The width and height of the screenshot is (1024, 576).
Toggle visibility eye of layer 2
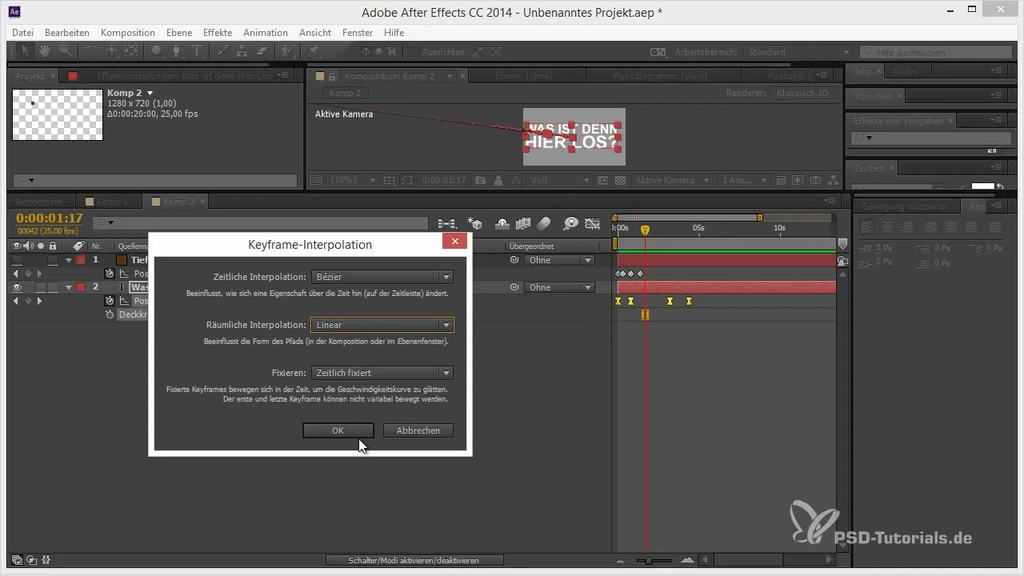(17, 287)
